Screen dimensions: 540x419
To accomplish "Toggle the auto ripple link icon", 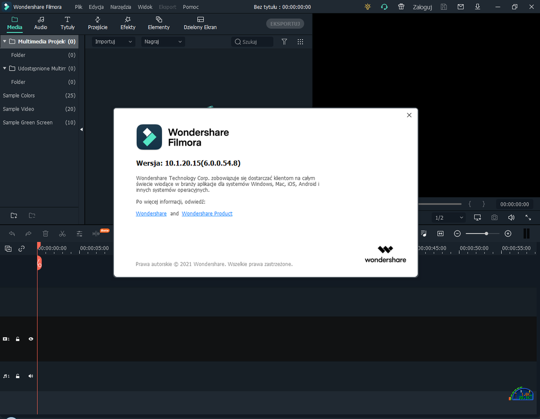I will (x=21, y=248).
